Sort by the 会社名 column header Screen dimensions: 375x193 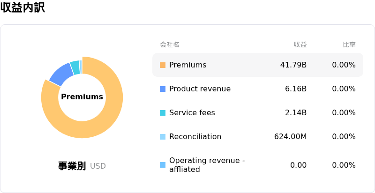click(x=170, y=45)
